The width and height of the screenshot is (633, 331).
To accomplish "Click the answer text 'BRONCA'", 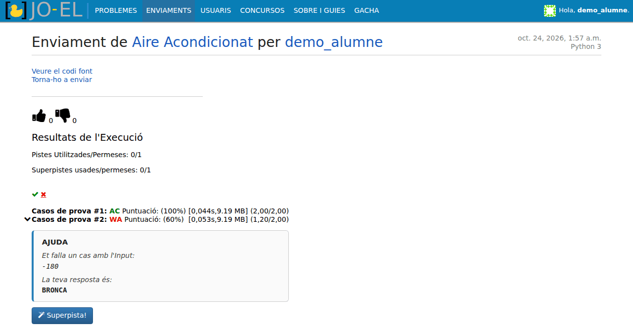I will tap(54, 290).
